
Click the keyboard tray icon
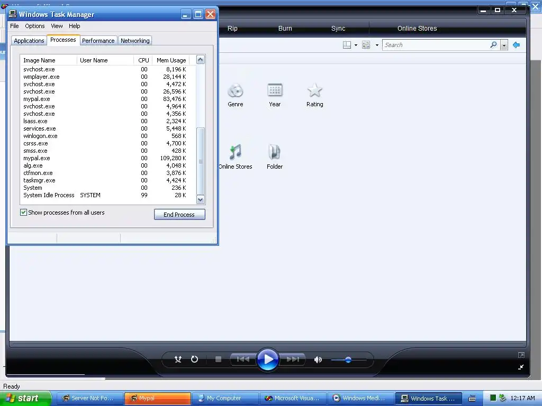[x=472, y=398]
